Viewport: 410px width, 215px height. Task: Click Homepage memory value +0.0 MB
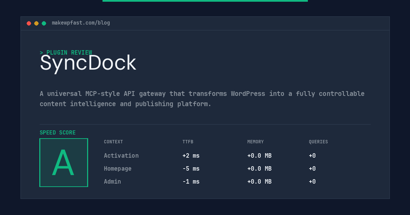tap(260, 169)
